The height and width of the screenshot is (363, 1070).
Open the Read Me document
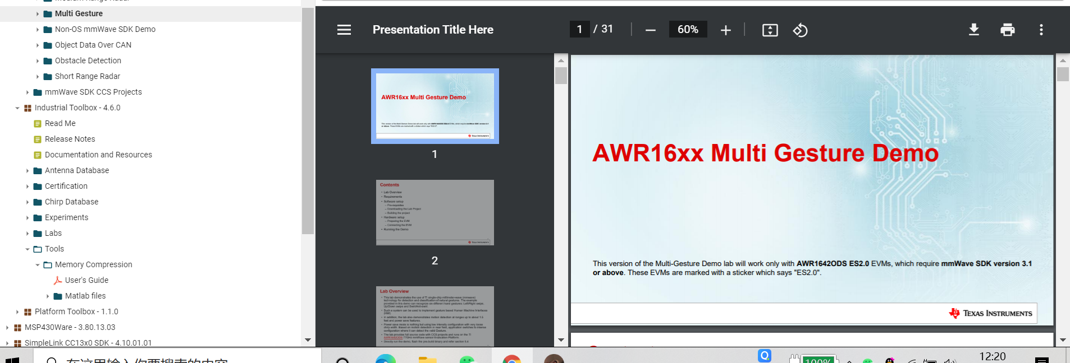tap(60, 123)
